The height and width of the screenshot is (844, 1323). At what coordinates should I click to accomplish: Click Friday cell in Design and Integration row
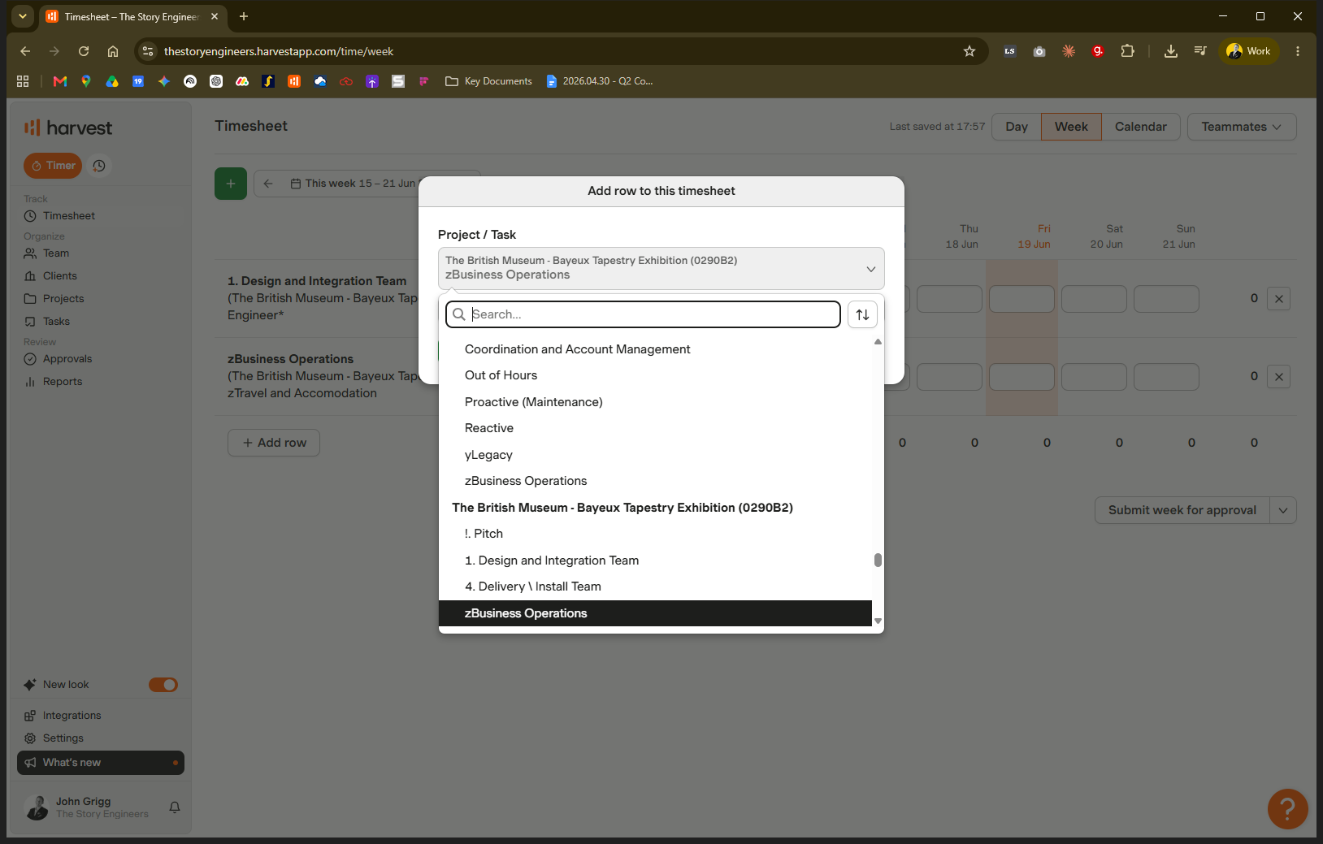(1022, 299)
